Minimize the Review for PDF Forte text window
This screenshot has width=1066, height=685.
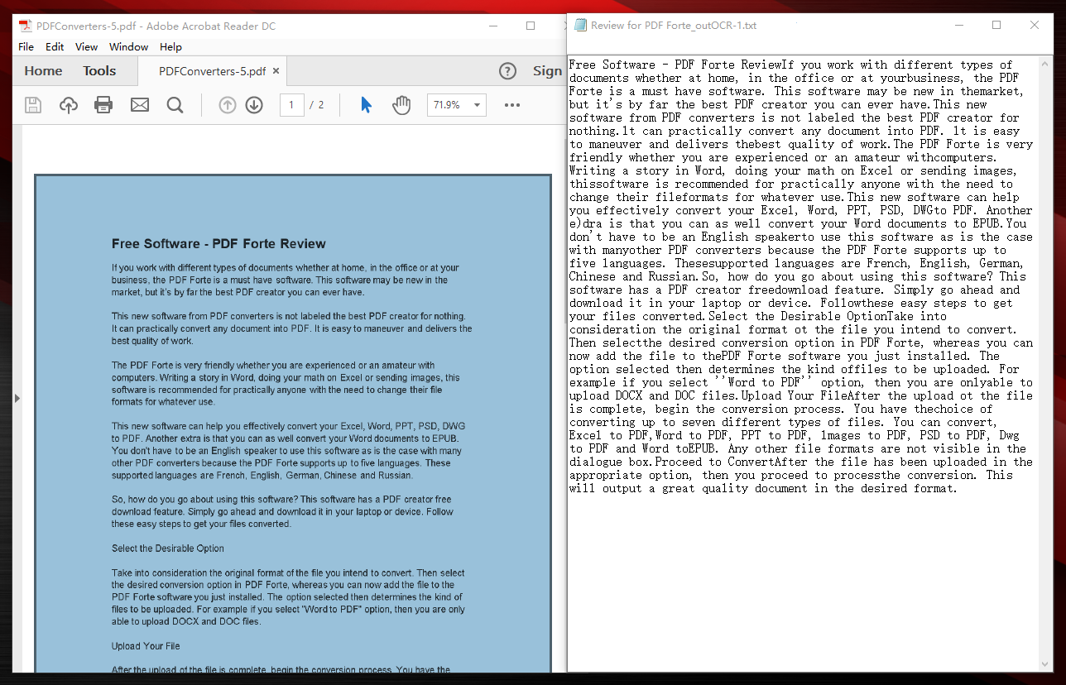coord(958,26)
